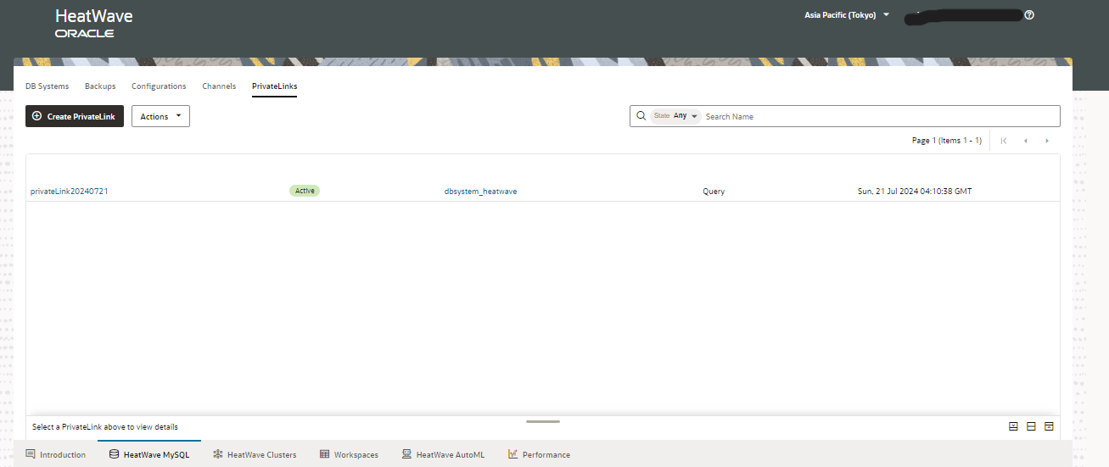Screen dimensions: 1109x467
Task: Click the Create PrivateLink button
Action: [75, 116]
